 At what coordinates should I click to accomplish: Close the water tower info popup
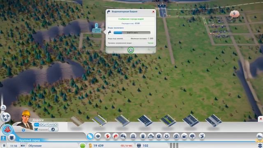pos(153,12)
